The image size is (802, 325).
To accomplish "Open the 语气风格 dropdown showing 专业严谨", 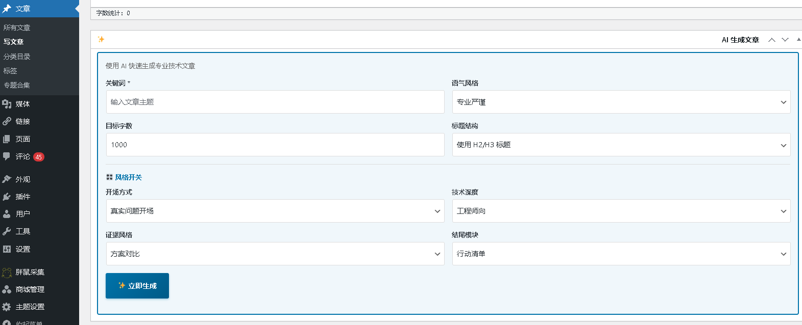I will point(621,102).
